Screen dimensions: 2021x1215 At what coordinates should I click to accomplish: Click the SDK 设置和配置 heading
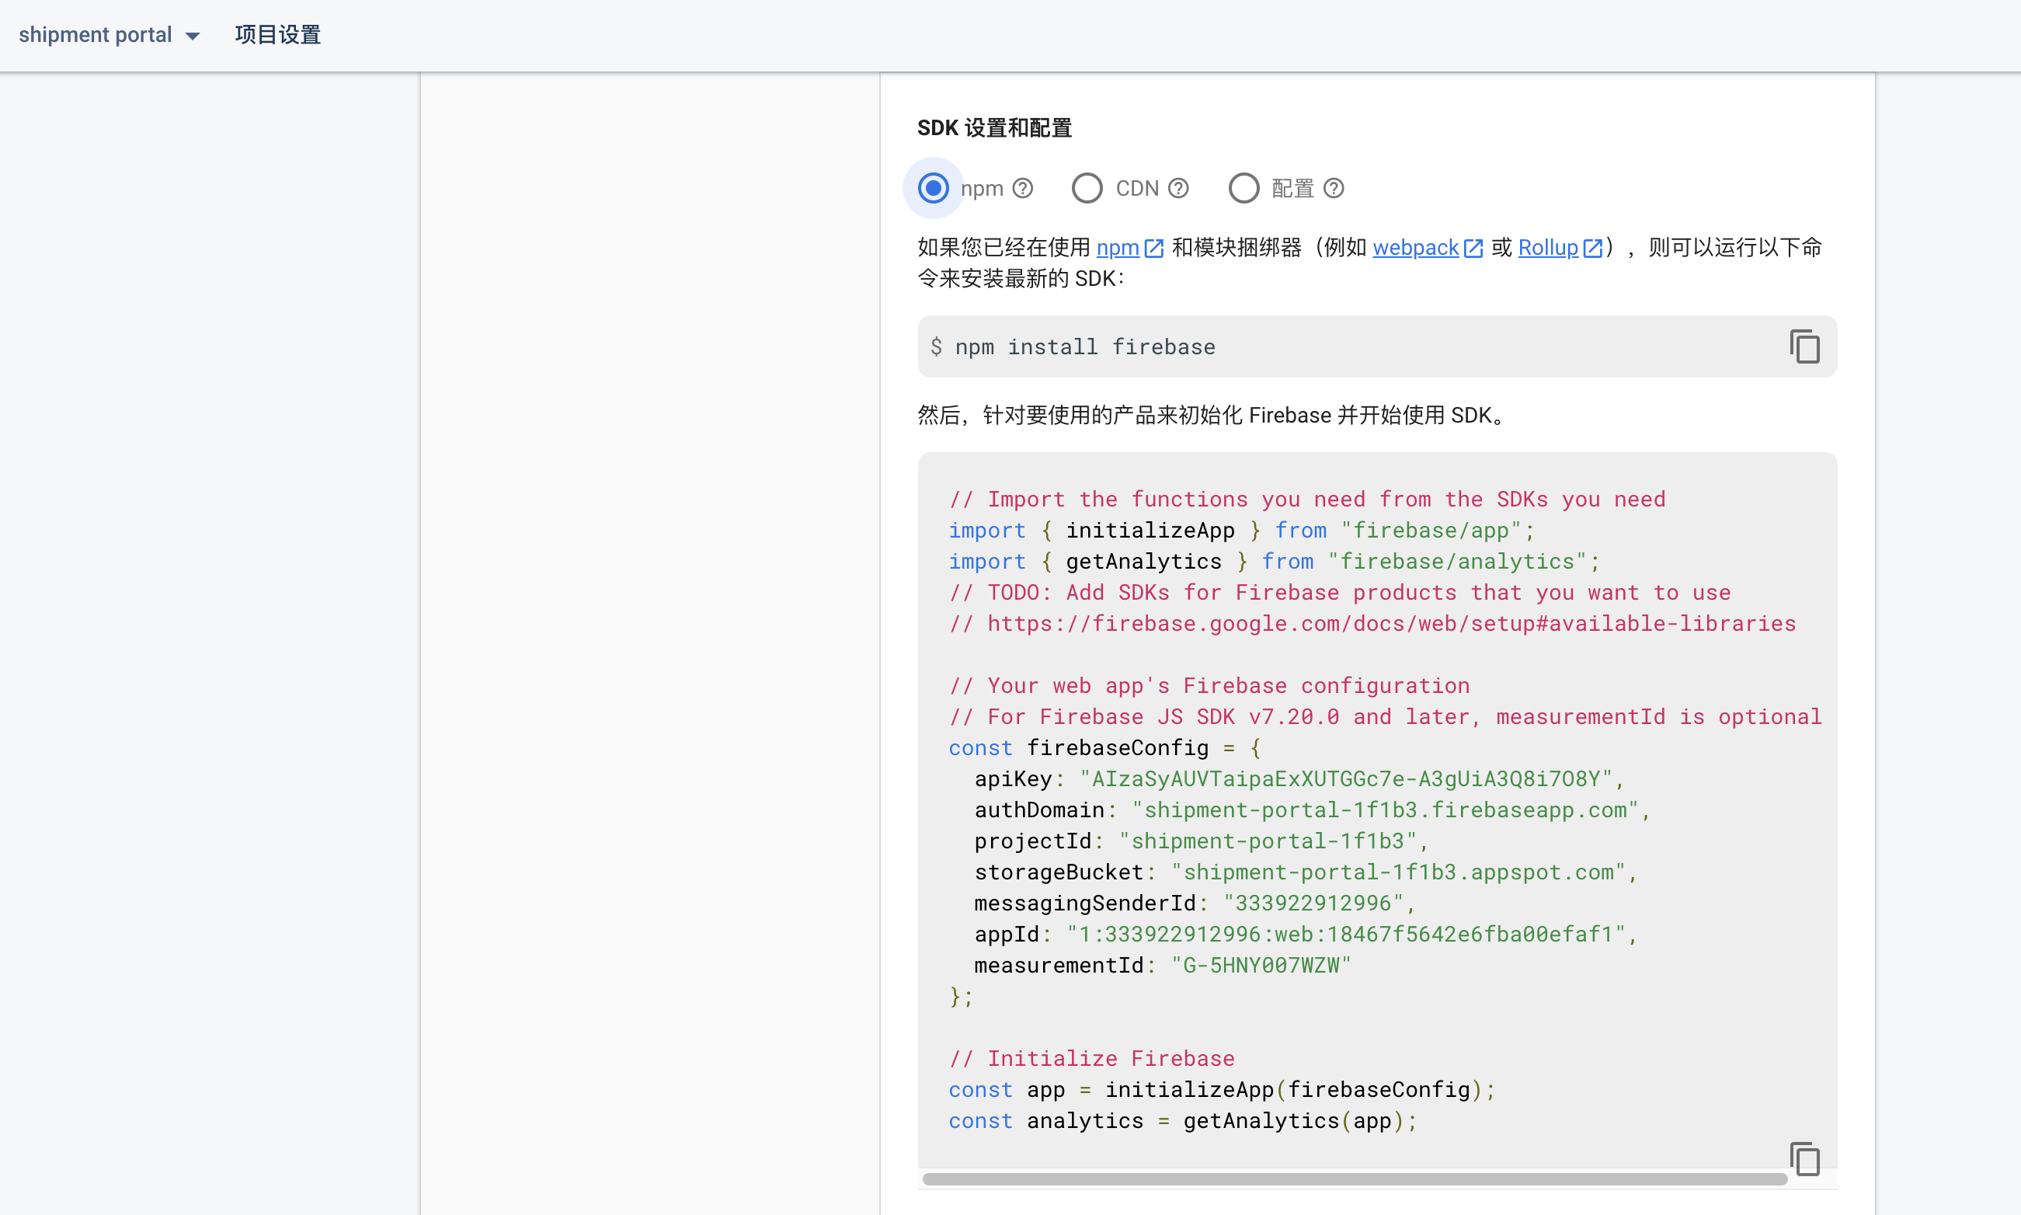[x=993, y=127]
